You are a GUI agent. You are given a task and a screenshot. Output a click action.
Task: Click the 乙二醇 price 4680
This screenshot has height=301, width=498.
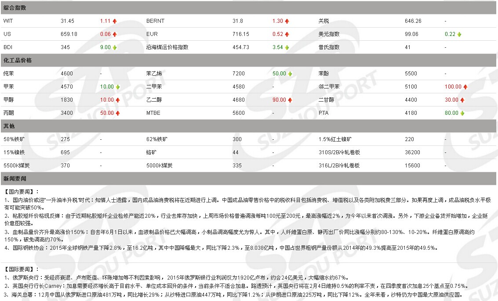(x=239, y=100)
